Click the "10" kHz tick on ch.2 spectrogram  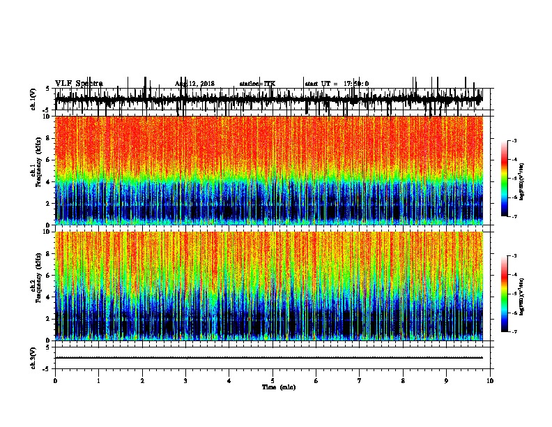click(47, 232)
